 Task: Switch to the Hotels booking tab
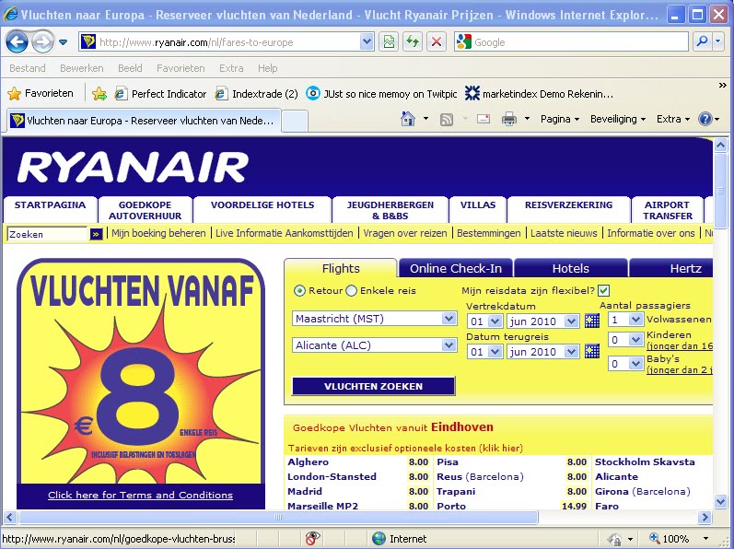571,269
